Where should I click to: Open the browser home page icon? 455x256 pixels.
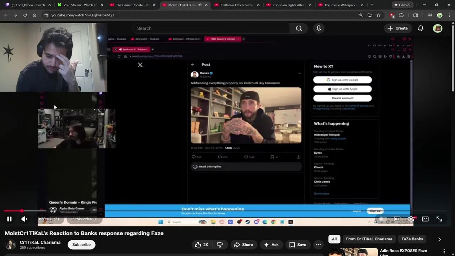click(x=34, y=15)
